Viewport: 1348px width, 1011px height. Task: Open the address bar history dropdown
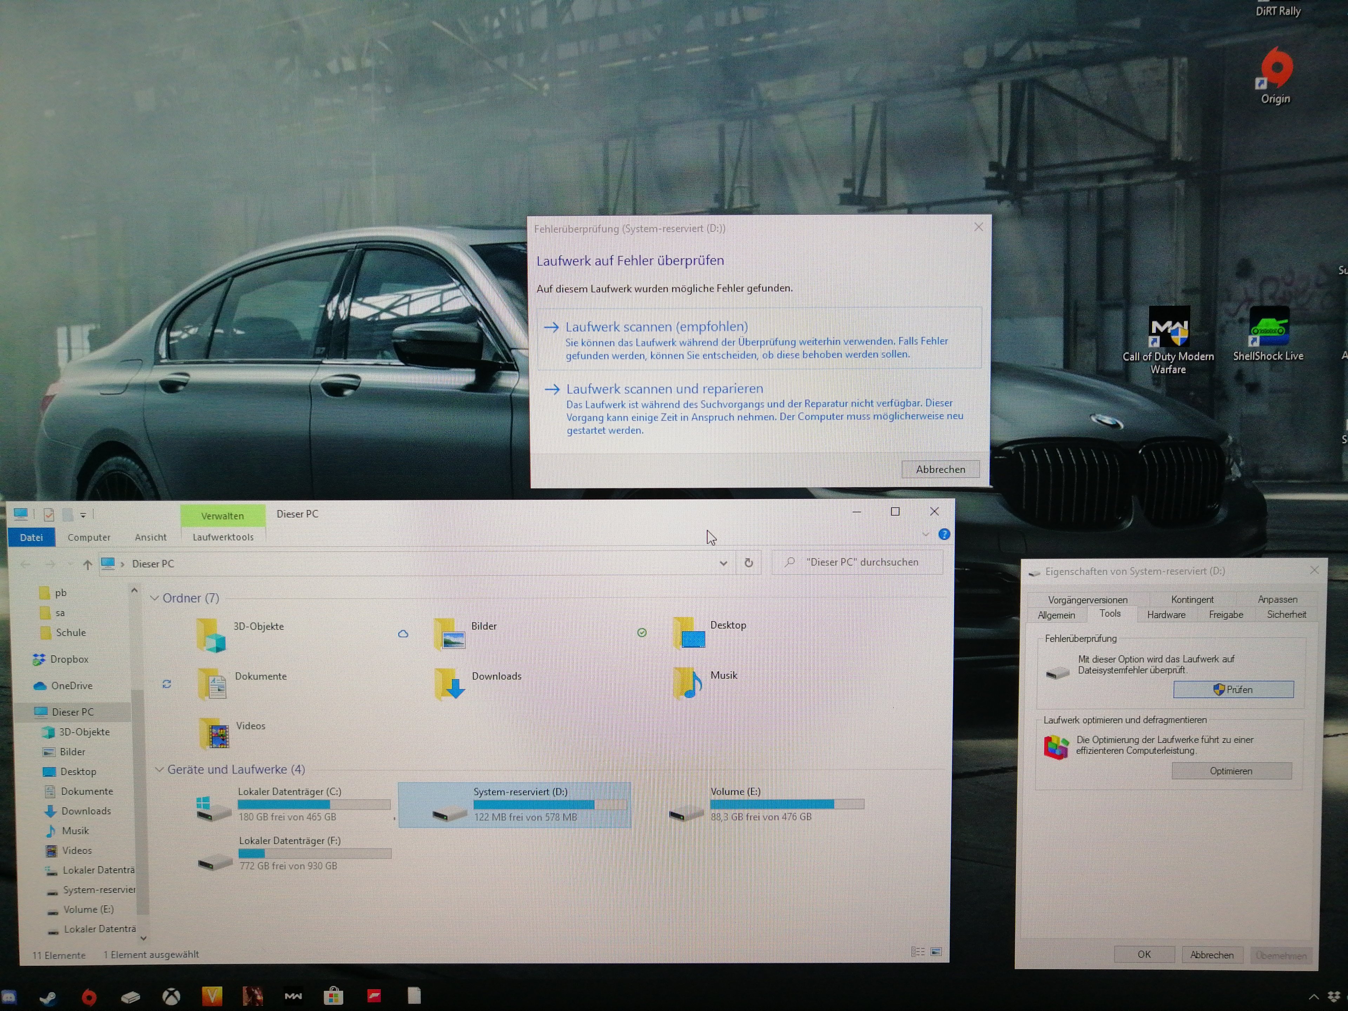pos(723,563)
